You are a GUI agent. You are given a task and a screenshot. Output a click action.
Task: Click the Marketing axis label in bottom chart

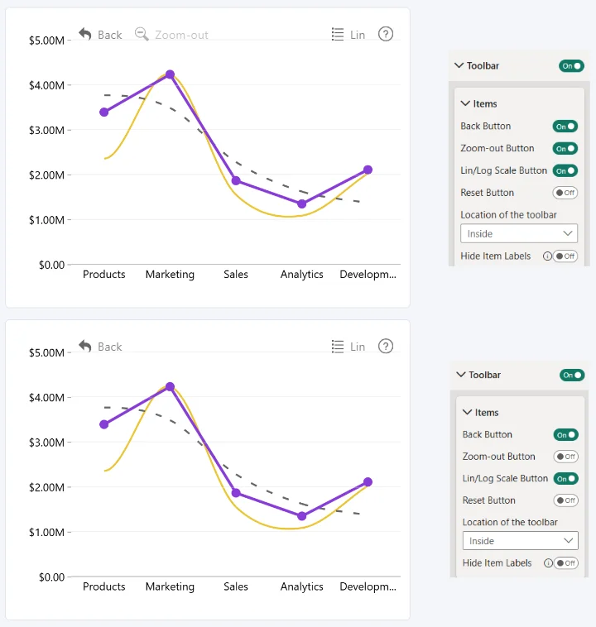pos(170,587)
